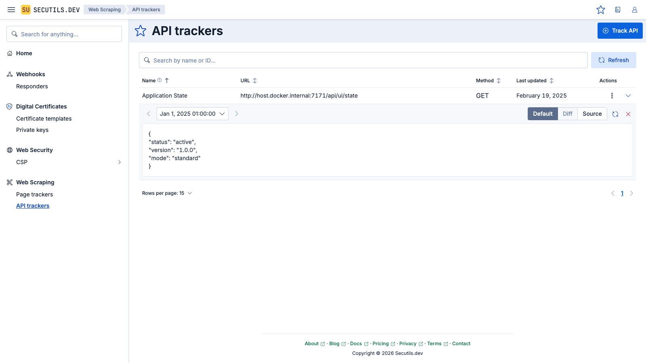Image resolution: width=646 pixels, height=363 pixels.
Task: Open the Pricing footer link
Action: [x=381, y=344]
